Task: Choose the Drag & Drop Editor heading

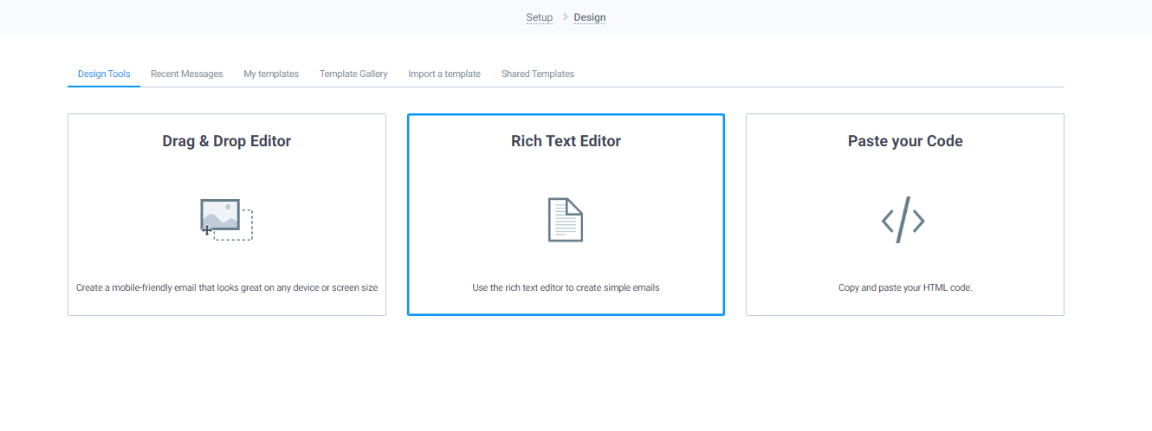Action: pyautogui.click(x=226, y=141)
